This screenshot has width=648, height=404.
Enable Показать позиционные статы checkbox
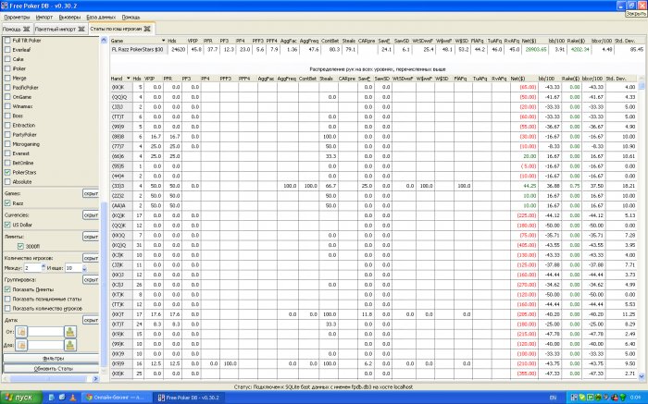click(7, 299)
